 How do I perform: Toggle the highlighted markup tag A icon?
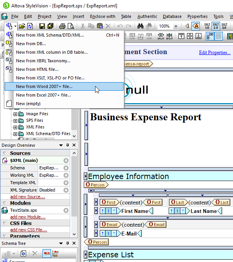tap(196, 26)
